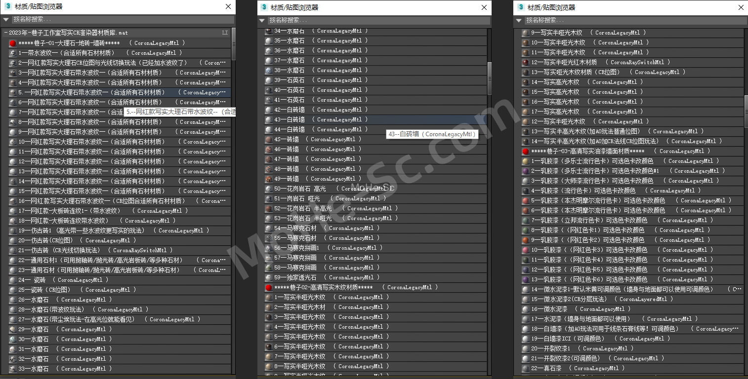Image resolution: width=748 pixels, height=379 pixels.
Task: Open the search filter dropdown in the middle panel
Action: (x=261, y=21)
